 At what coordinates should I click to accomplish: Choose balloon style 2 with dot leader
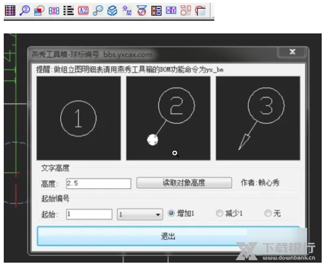(168, 118)
